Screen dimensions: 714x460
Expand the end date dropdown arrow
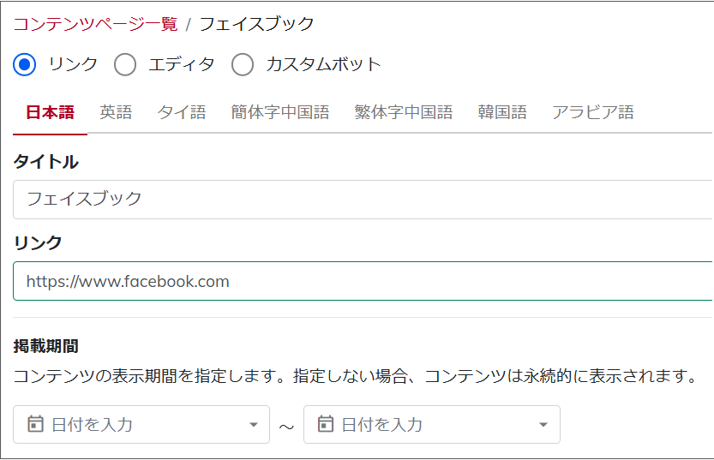pyautogui.click(x=543, y=425)
